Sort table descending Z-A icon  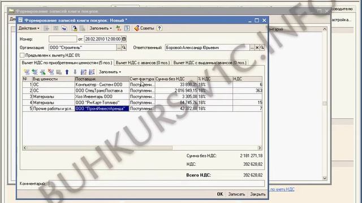[92, 72]
